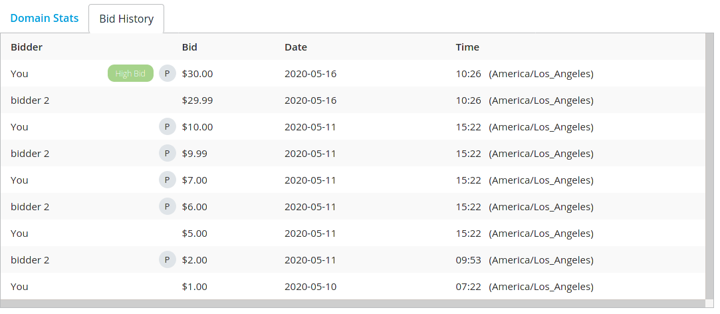Click the $1.00 bid amount
Screen dimensions: 720x314
point(194,287)
